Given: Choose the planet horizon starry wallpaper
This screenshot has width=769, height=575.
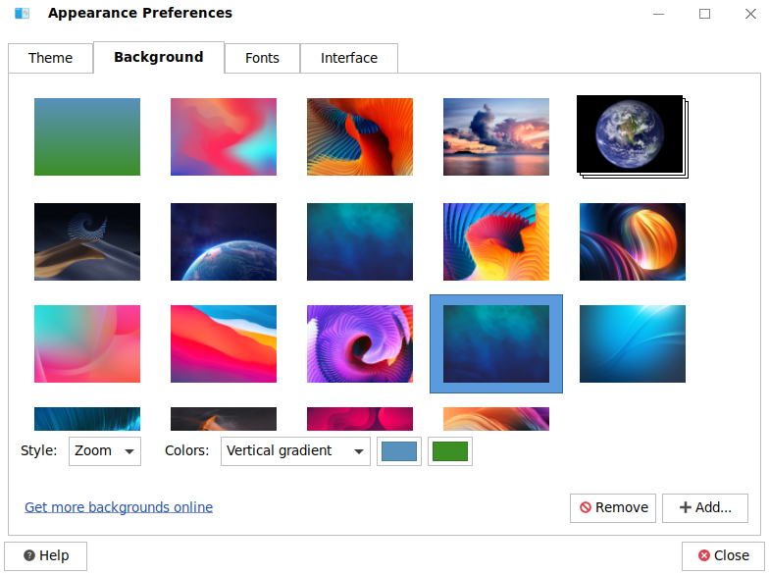Looking at the screenshot, I should click(x=224, y=241).
